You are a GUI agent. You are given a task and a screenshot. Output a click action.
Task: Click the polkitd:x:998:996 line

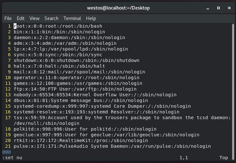[x=85, y=129]
